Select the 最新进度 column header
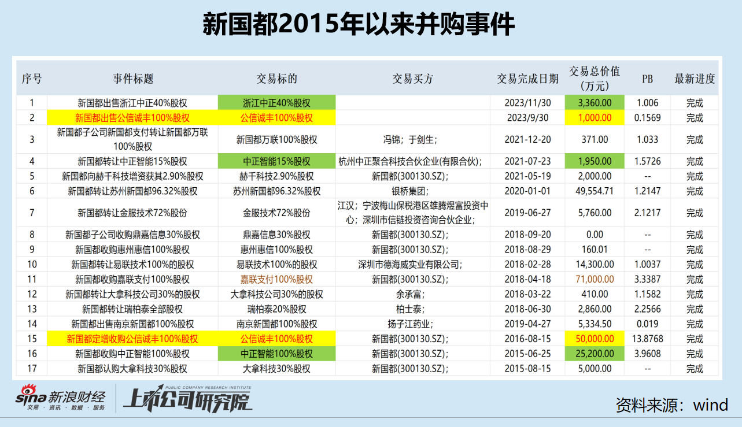The width and height of the screenshot is (742, 427). point(695,79)
